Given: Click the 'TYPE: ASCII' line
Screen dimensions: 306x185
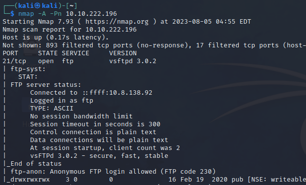Looking at the screenshot, I should pos(52,109).
